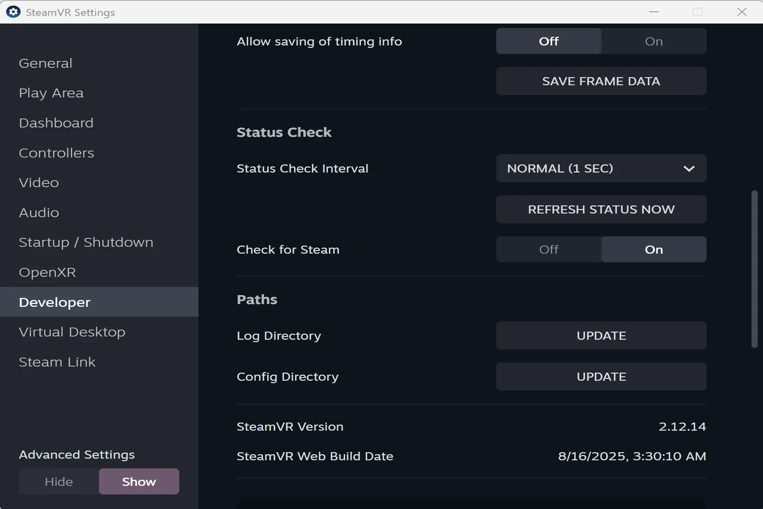The height and width of the screenshot is (509, 763).
Task: Go to Play Area settings
Action: (99, 93)
